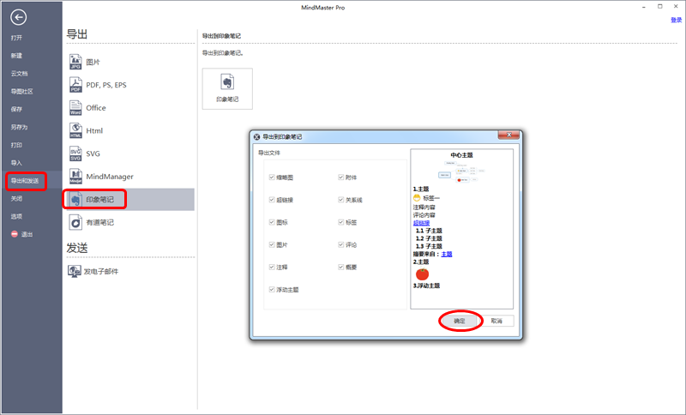Click the red 退出 exit icon

pos(15,234)
